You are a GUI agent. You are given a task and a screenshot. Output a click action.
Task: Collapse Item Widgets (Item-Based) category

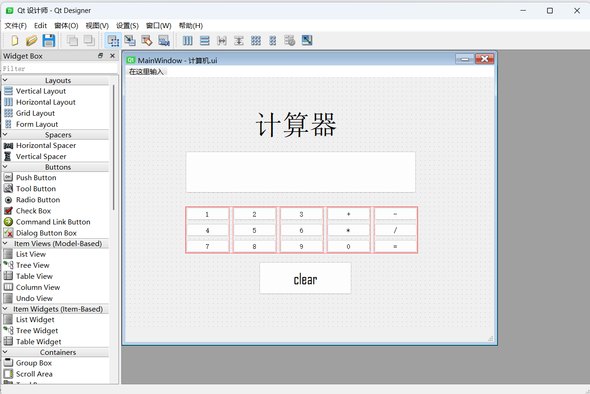pyautogui.click(x=5, y=309)
